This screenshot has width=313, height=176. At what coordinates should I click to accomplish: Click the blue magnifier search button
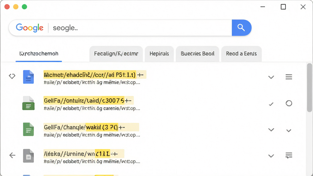pyautogui.click(x=241, y=28)
